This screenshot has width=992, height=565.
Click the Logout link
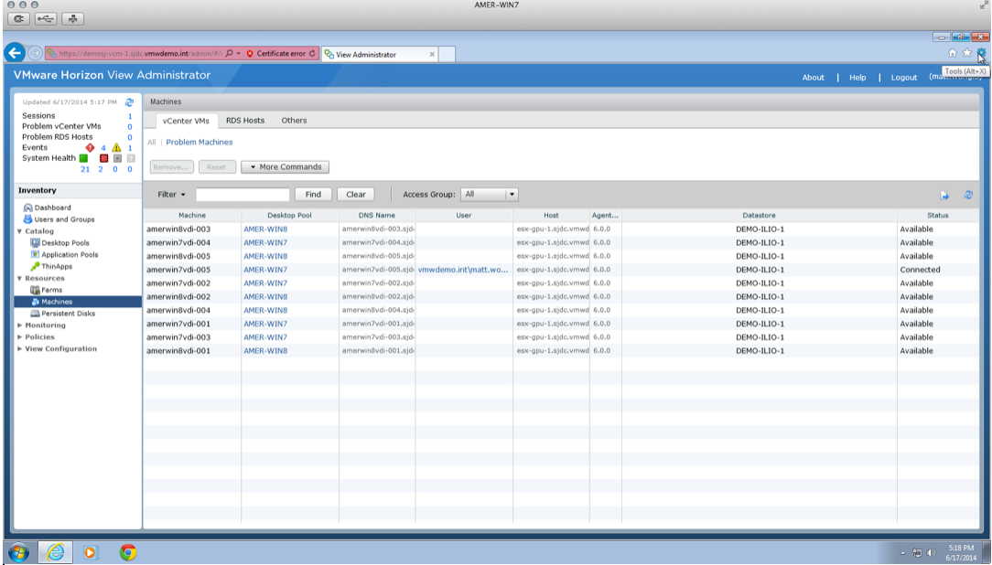(904, 78)
